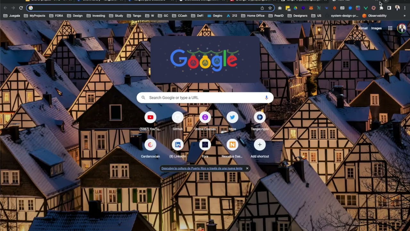This screenshot has width=410, height=231.
Task: Open the 212 bookmark
Action: 232,15
